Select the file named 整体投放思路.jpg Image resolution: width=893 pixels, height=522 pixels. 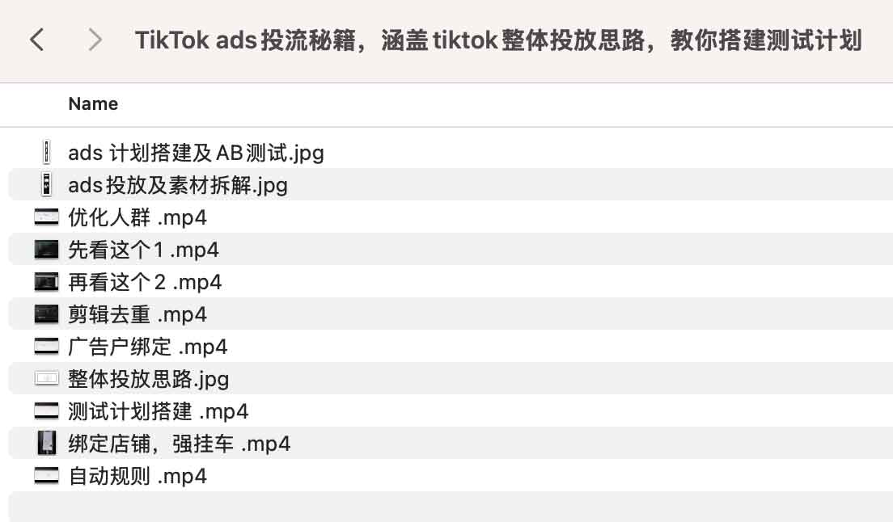tap(148, 379)
